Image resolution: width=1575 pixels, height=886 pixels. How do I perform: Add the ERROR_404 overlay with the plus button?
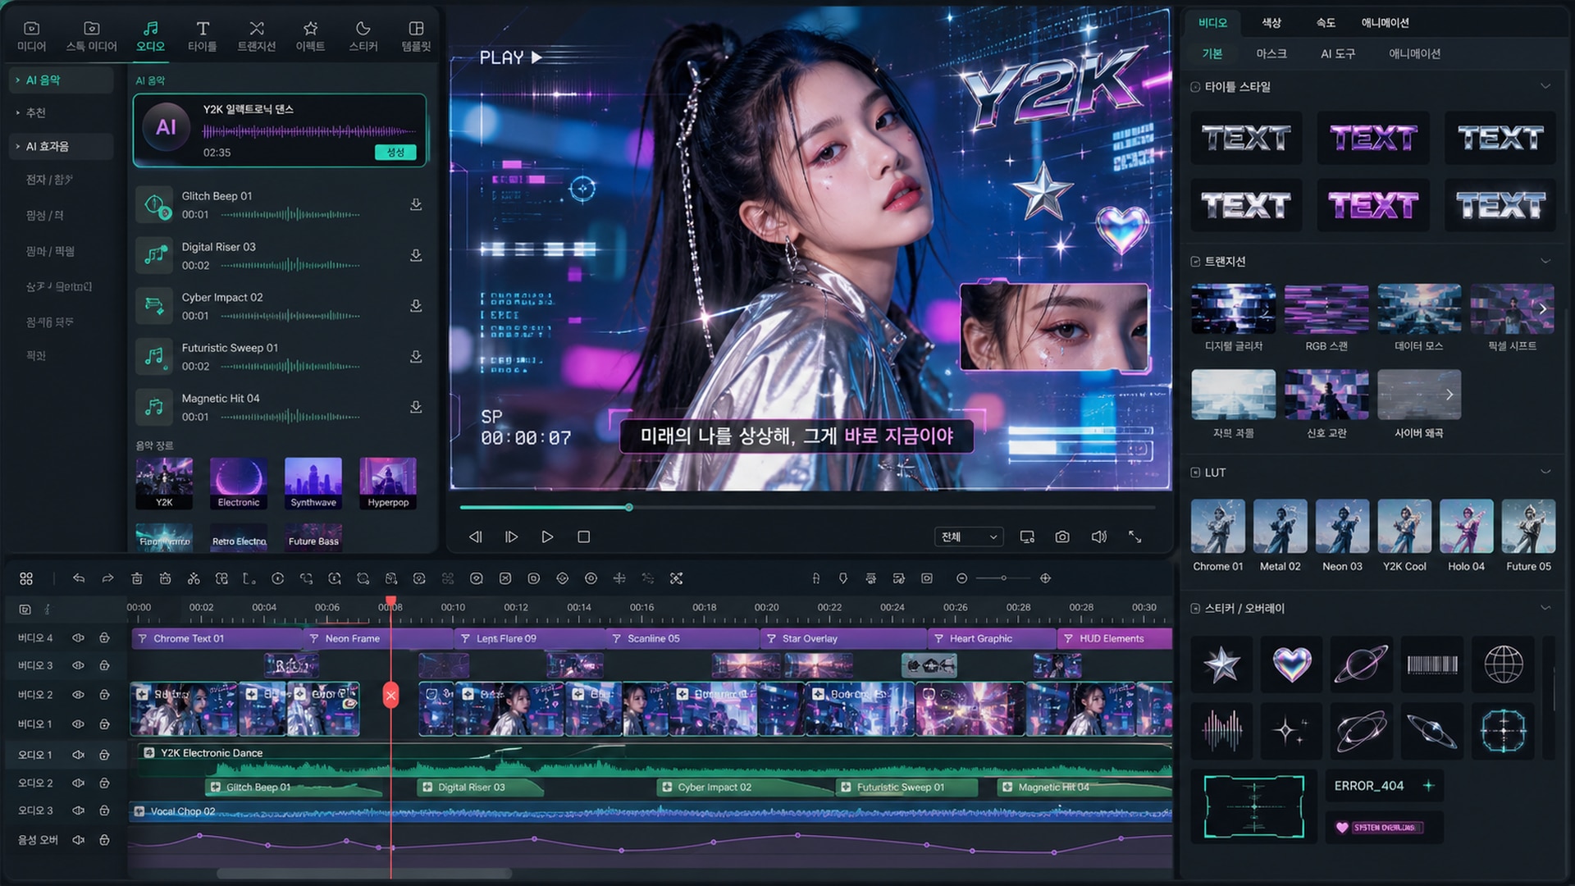coord(1428,786)
